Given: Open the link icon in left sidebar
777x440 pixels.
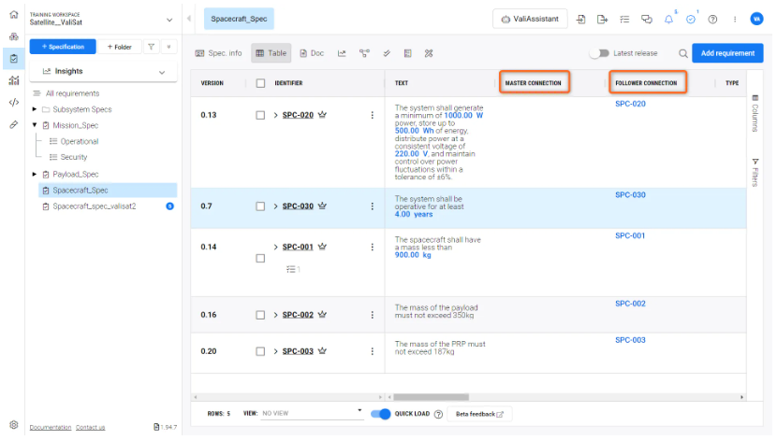Looking at the screenshot, I should (14, 124).
